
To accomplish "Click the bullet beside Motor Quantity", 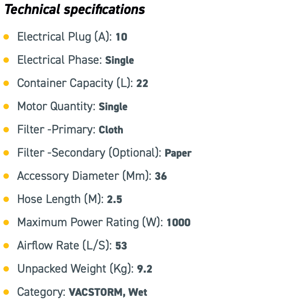I will [x=6, y=106].
